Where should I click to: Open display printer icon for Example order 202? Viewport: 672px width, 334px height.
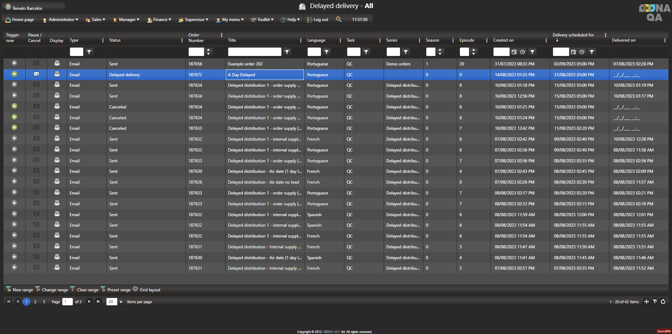tap(57, 63)
